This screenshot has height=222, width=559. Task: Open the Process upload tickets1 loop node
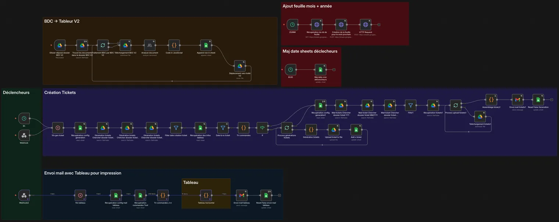click(x=456, y=105)
